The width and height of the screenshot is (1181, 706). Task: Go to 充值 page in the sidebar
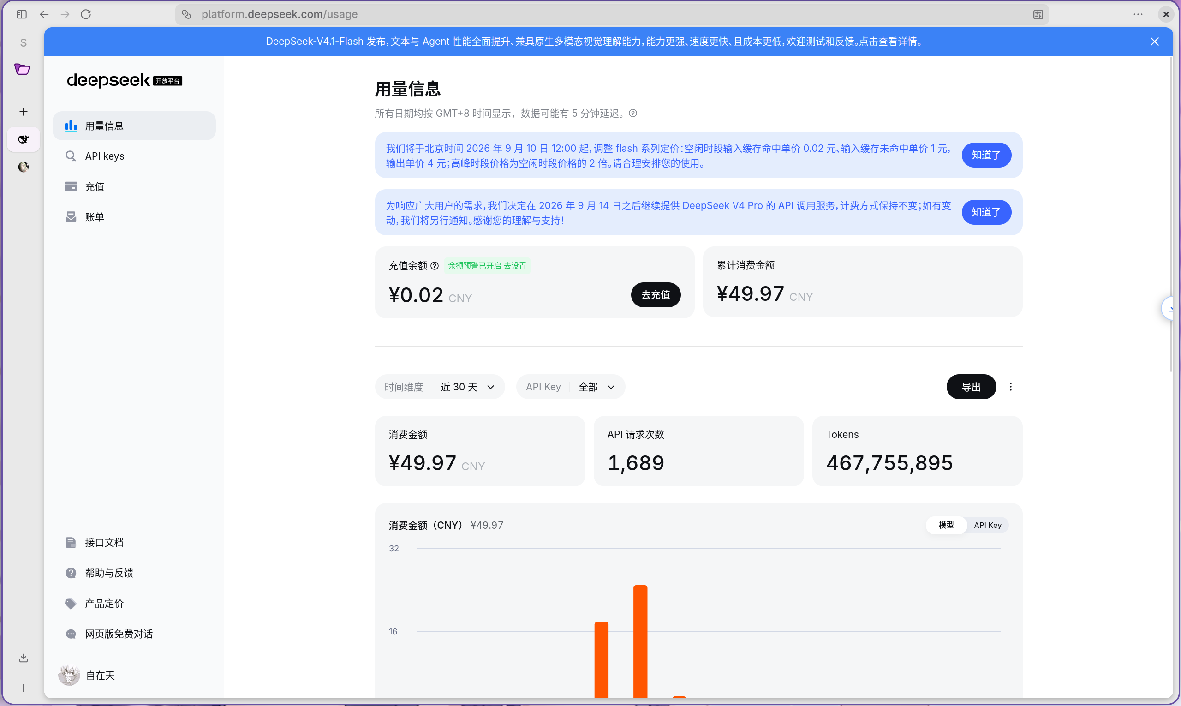134,186
